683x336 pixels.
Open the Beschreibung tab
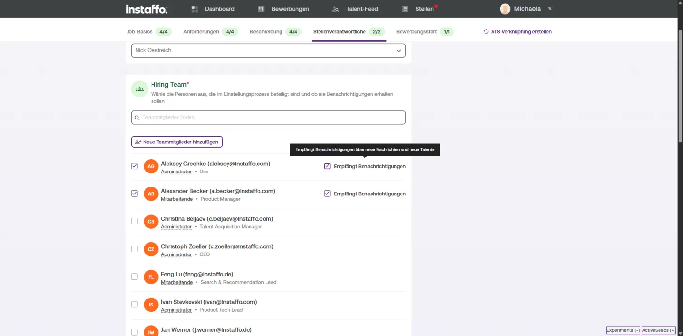tap(275, 32)
